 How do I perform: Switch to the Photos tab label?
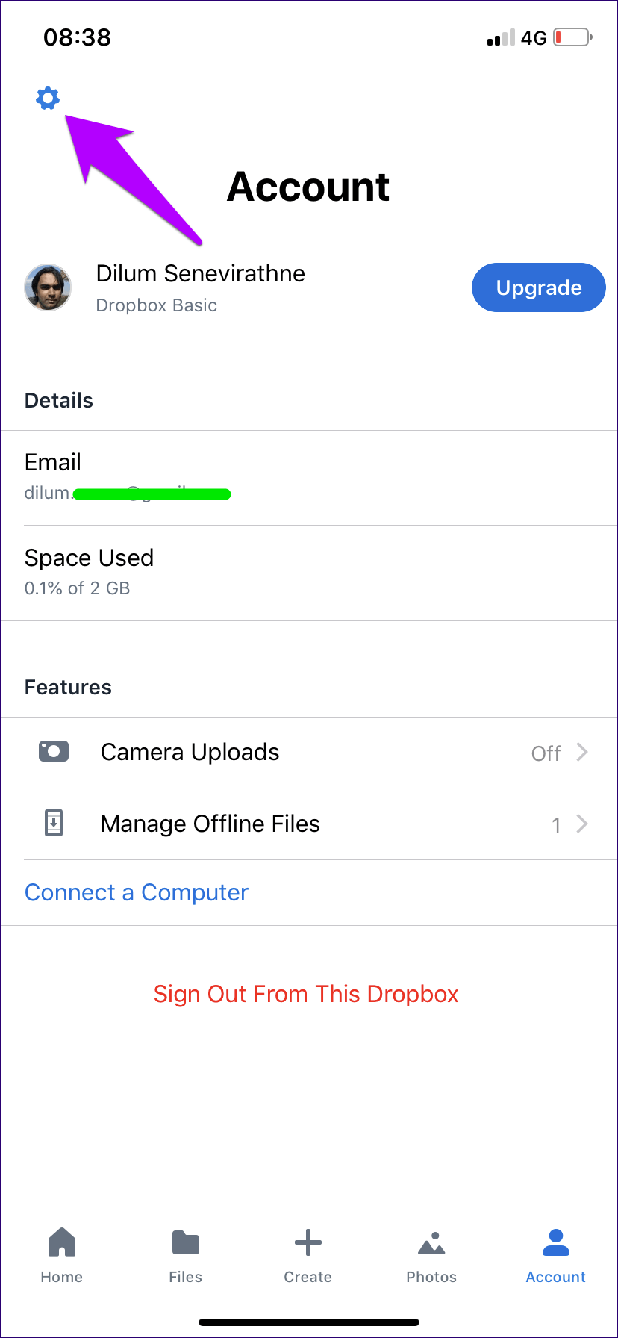pos(431,1277)
